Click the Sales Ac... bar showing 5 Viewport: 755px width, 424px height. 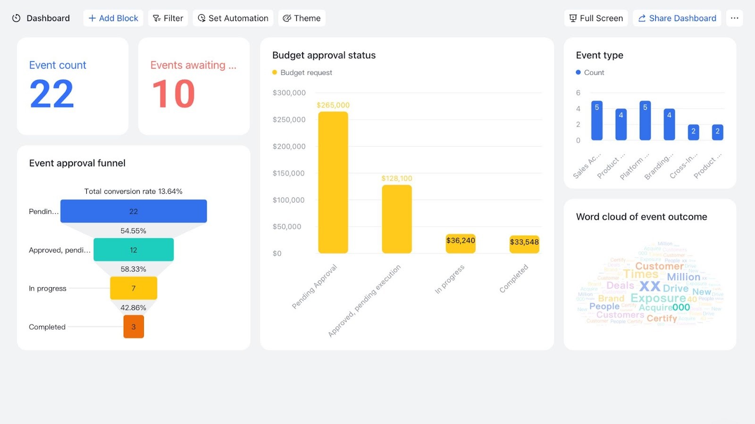point(597,120)
